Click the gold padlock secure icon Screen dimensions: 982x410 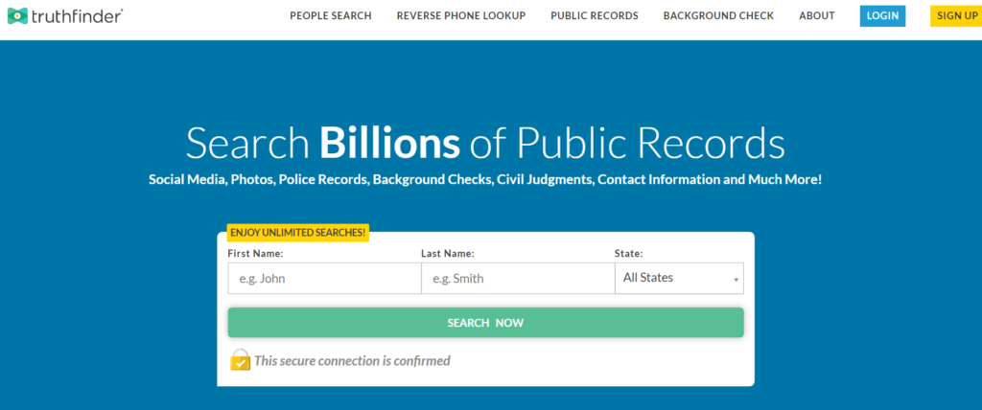coord(241,360)
